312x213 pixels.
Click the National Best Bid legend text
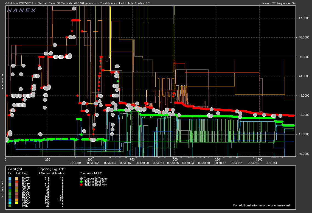95,181
